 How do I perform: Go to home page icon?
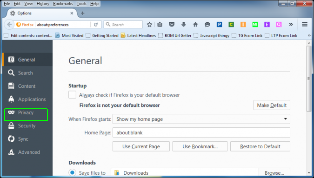coord(195,25)
